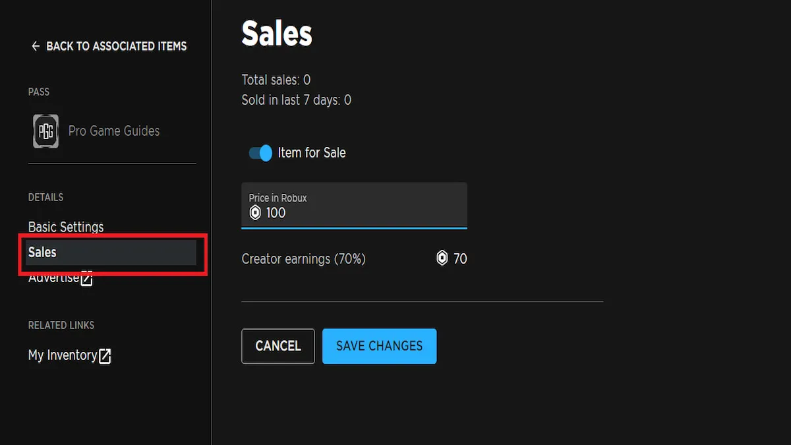
Task: Open the Basic Settings section
Action: click(66, 227)
